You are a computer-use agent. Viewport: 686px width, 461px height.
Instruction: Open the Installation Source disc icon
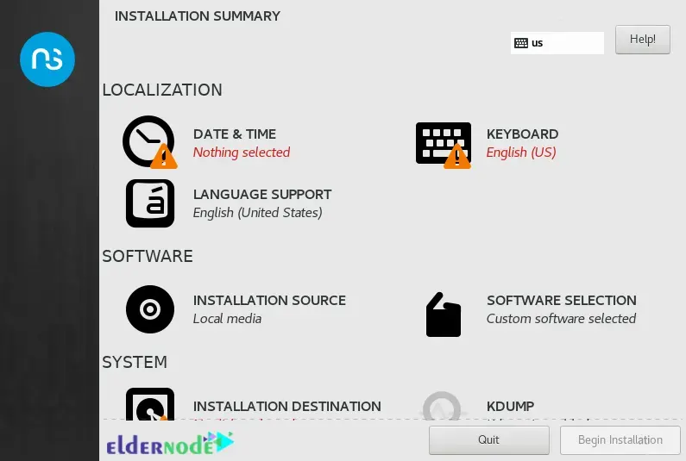click(150, 309)
